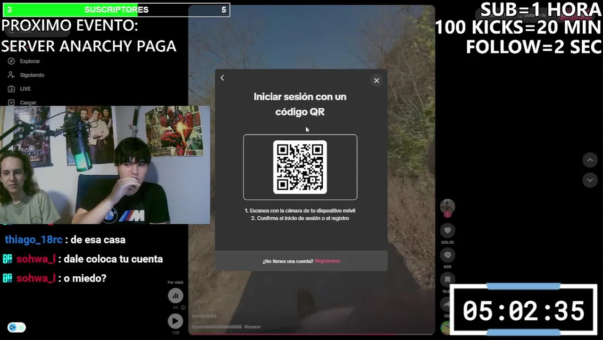Image resolution: width=603 pixels, height=340 pixels.
Task: Click the "Escanea con la cámara" instruction text
Action: [x=300, y=211]
